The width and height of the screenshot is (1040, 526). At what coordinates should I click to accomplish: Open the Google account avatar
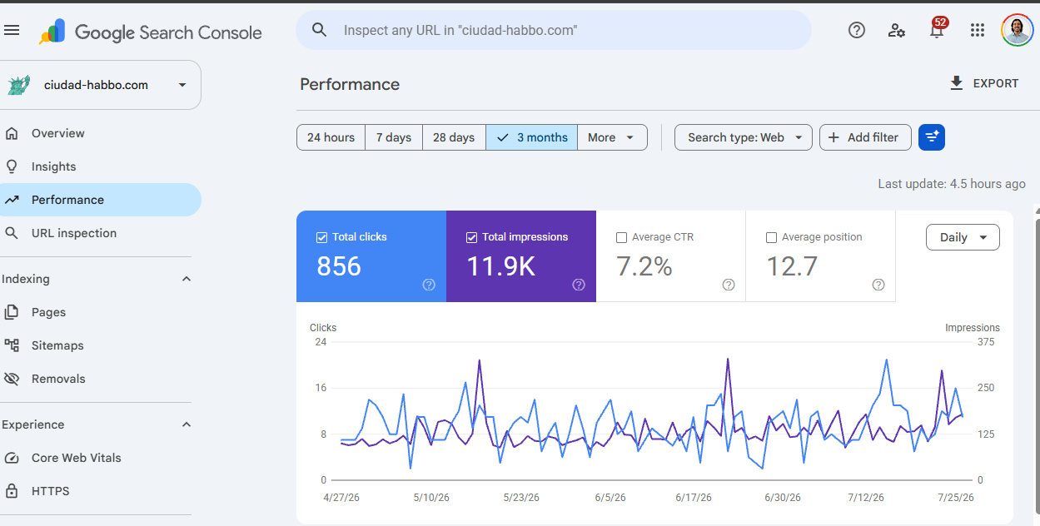click(x=1017, y=30)
